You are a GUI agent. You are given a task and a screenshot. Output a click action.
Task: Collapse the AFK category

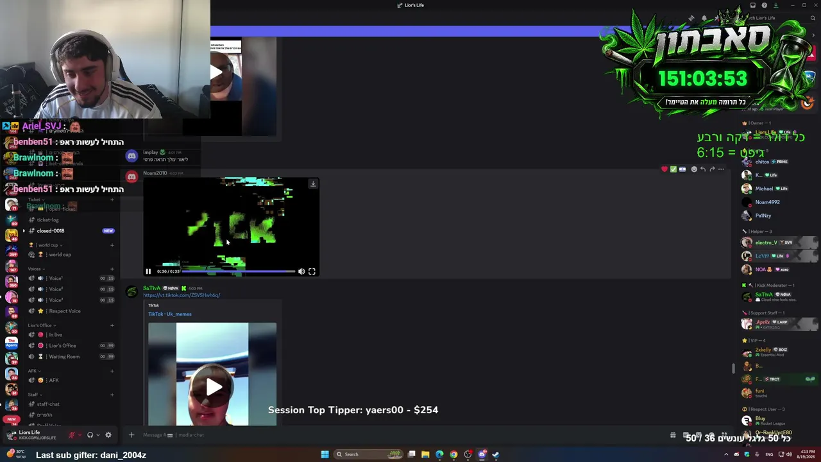click(33, 371)
